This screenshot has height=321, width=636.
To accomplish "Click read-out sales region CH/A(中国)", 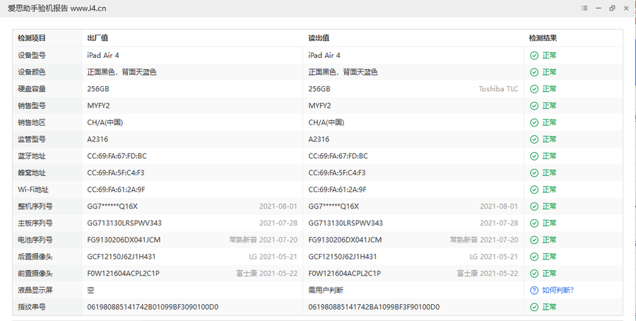I will tap(326, 122).
